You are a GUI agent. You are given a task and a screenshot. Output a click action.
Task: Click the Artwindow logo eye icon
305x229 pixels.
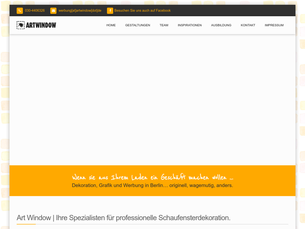pos(21,25)
